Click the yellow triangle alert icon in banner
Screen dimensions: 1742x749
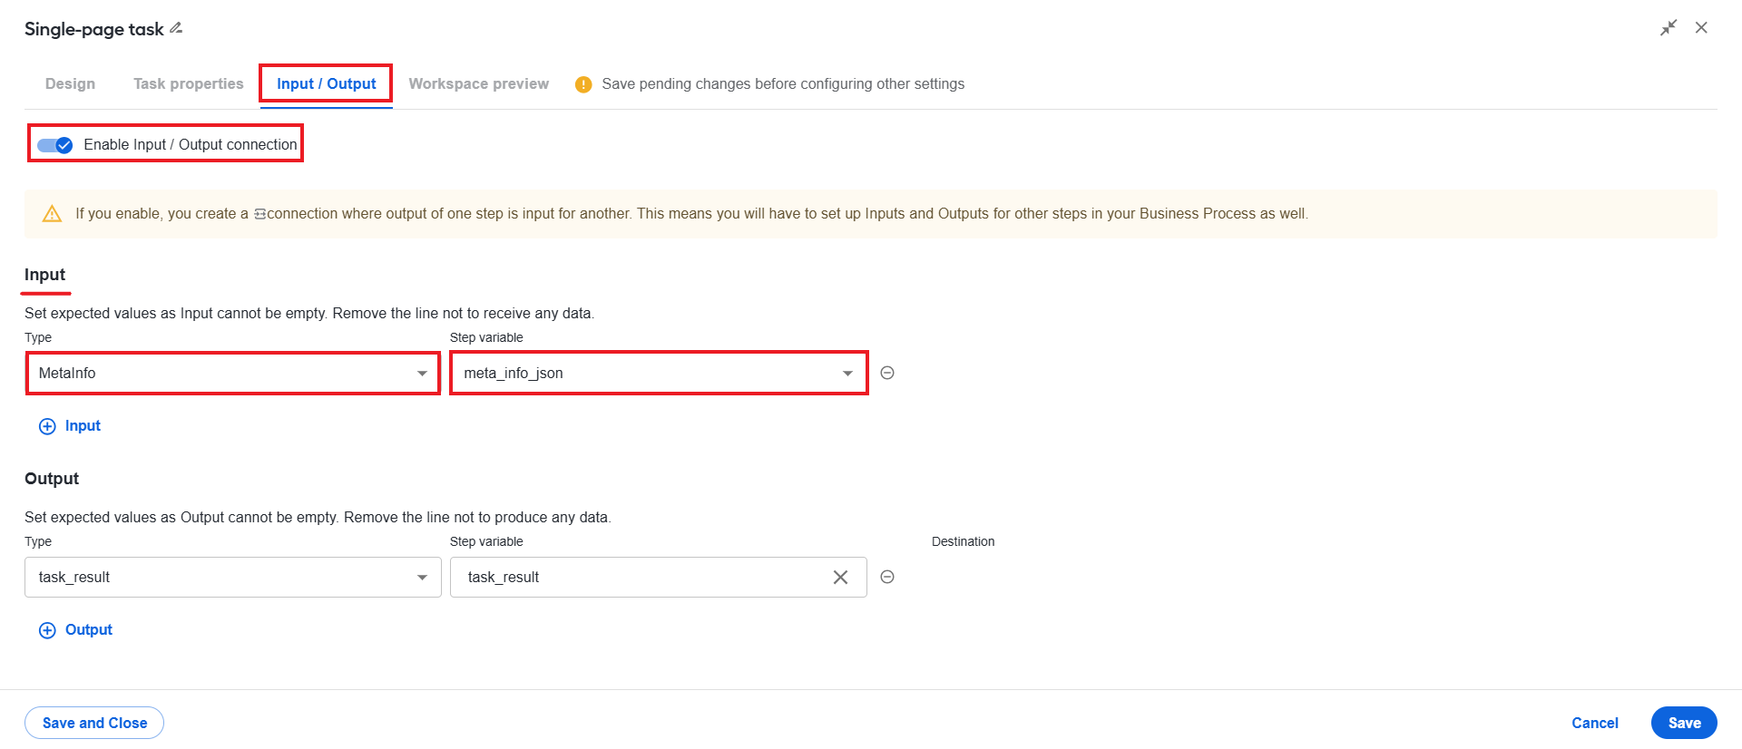(53, 214)
